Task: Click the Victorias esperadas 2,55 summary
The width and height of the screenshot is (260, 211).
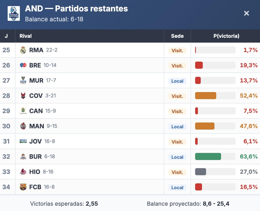Action: pos(64,204)
